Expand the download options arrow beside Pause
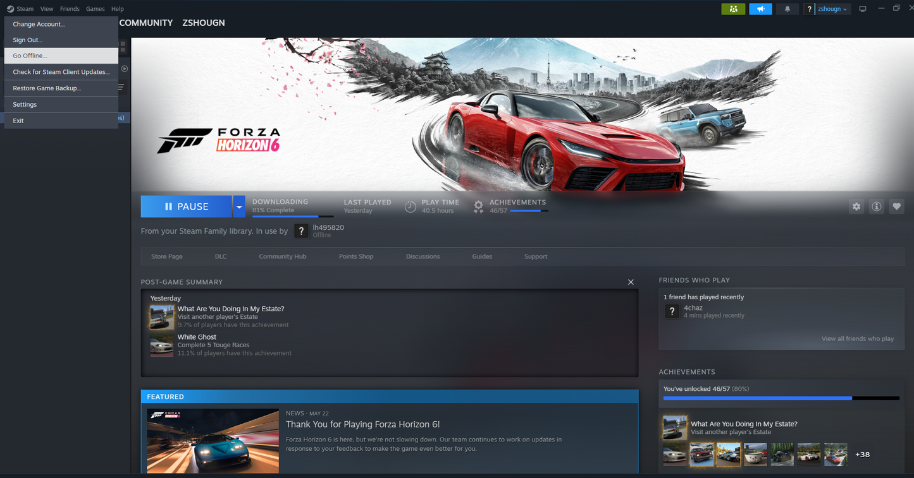914x478 pixels. (239, 206)
